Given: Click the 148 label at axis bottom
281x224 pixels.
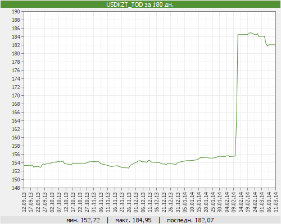Looking at the screenshot, I should coord(16,188).
